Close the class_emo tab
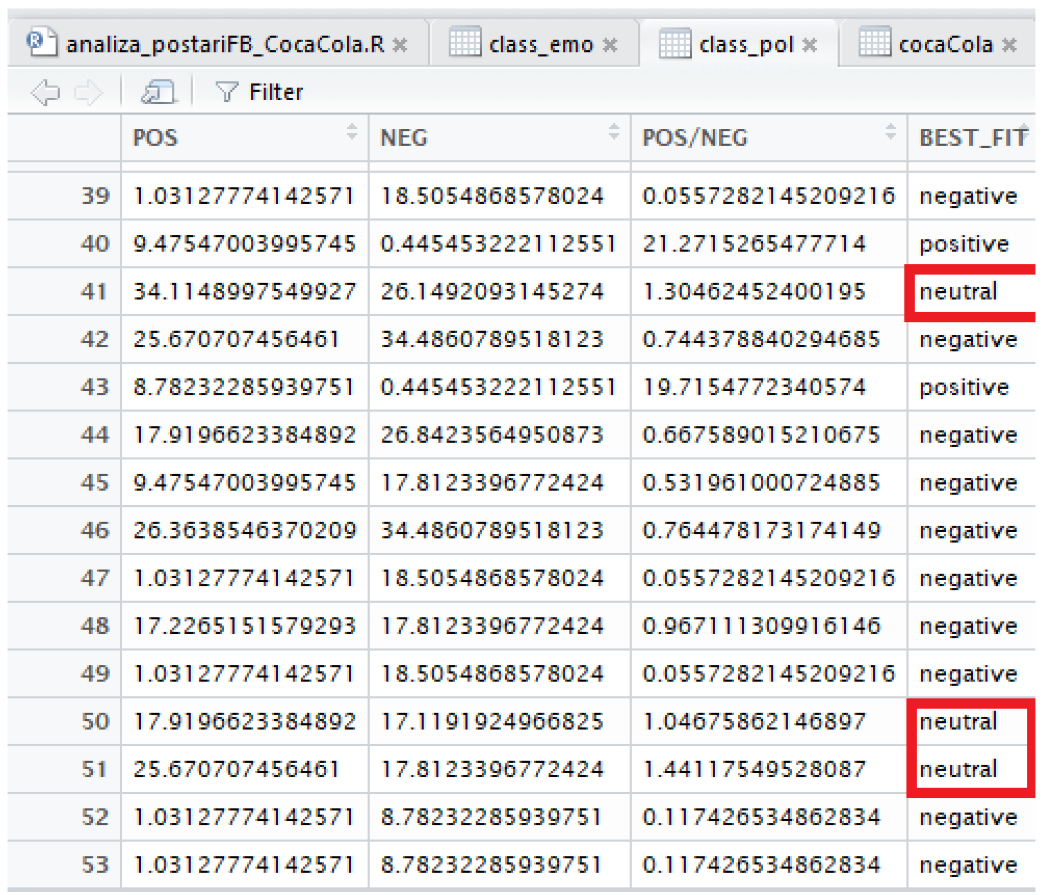Viewport: 1050px width, 895px height. [610, 46]
